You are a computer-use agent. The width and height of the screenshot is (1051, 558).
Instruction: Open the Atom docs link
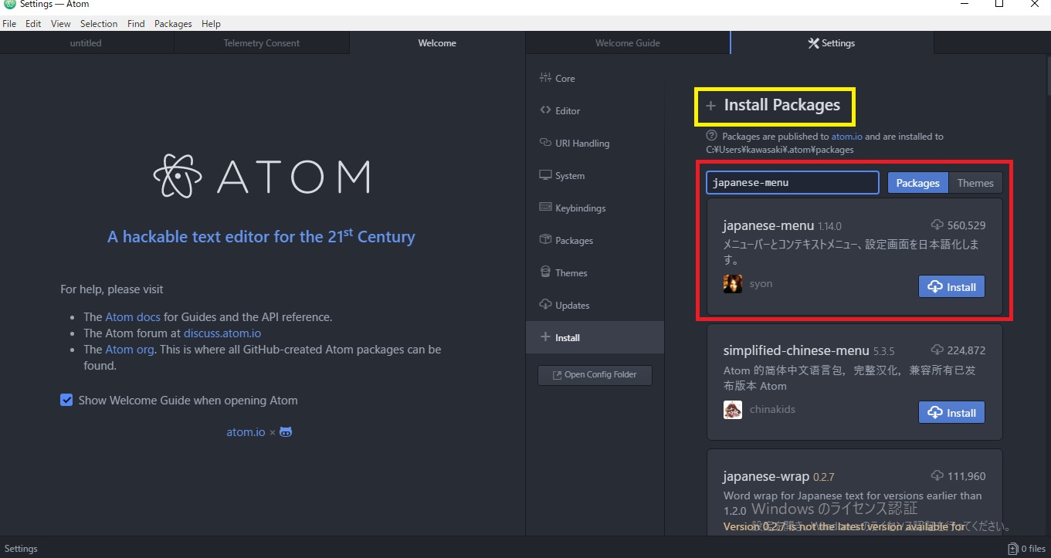tap(131, 316)
